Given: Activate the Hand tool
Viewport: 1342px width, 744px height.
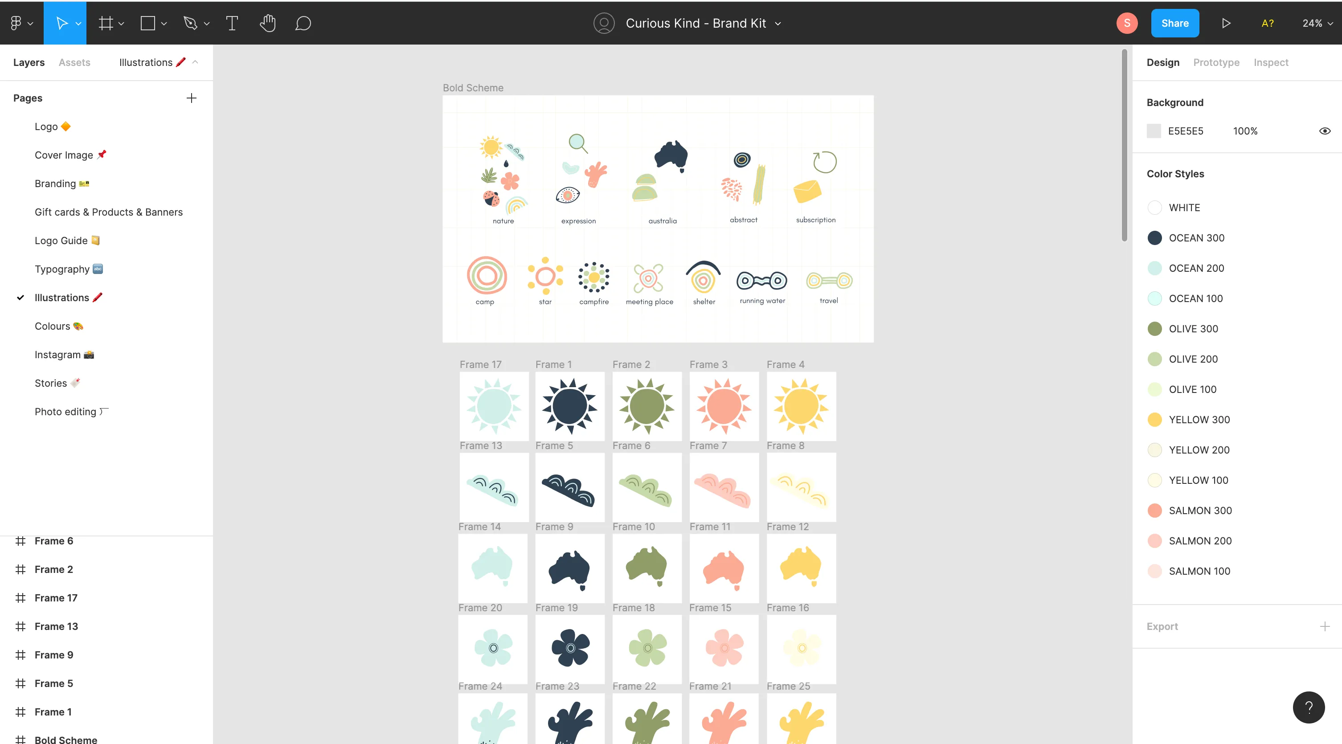Looking at the screenshot, I should coord(268,23).
